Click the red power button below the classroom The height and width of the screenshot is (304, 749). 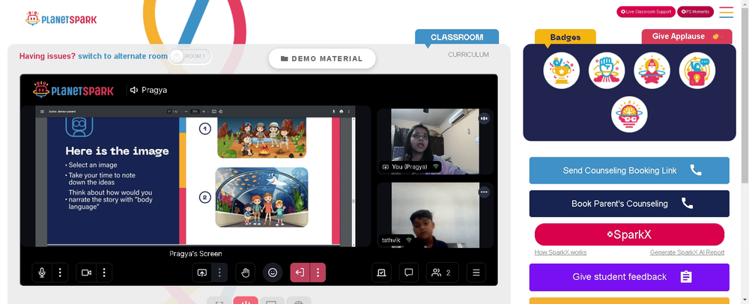point(246,301)
